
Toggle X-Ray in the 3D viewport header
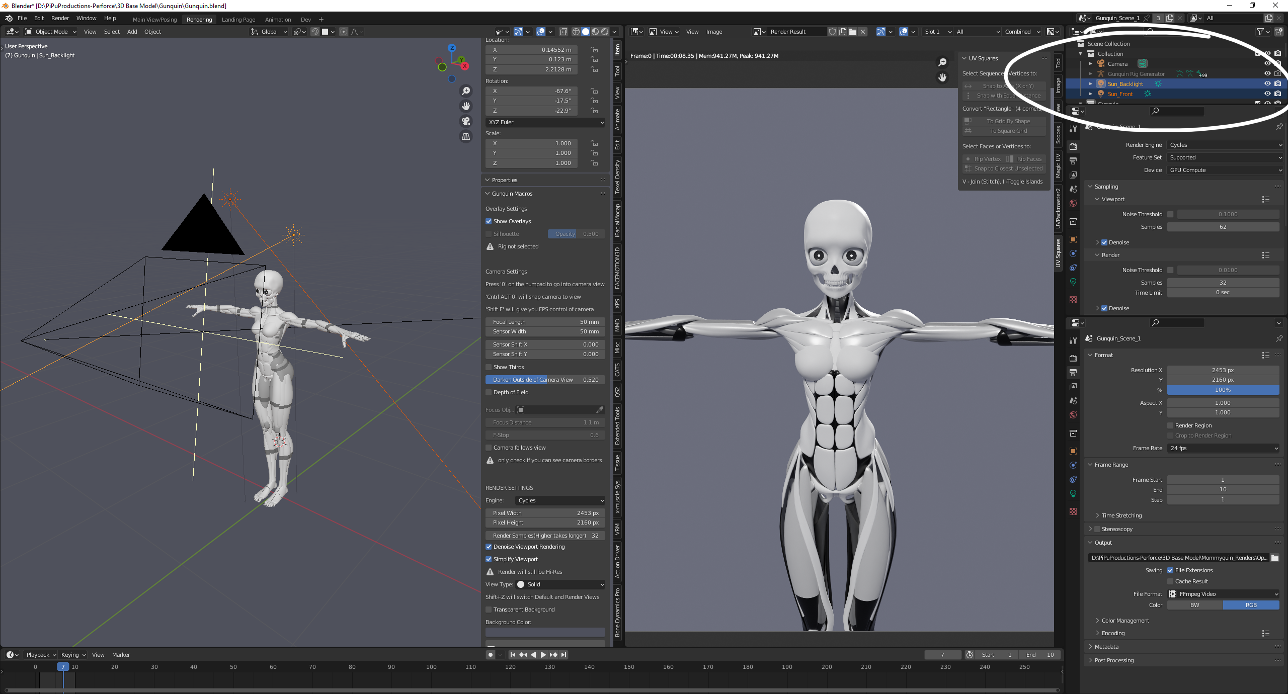563,32
